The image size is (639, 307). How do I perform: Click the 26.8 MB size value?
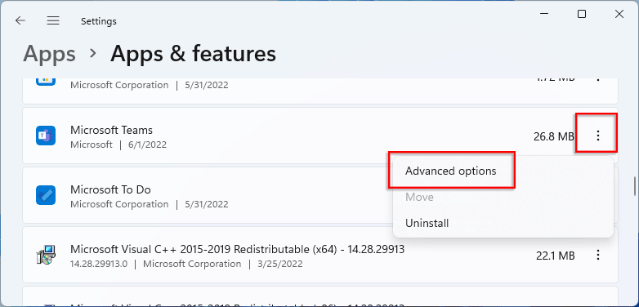[554, 136]
